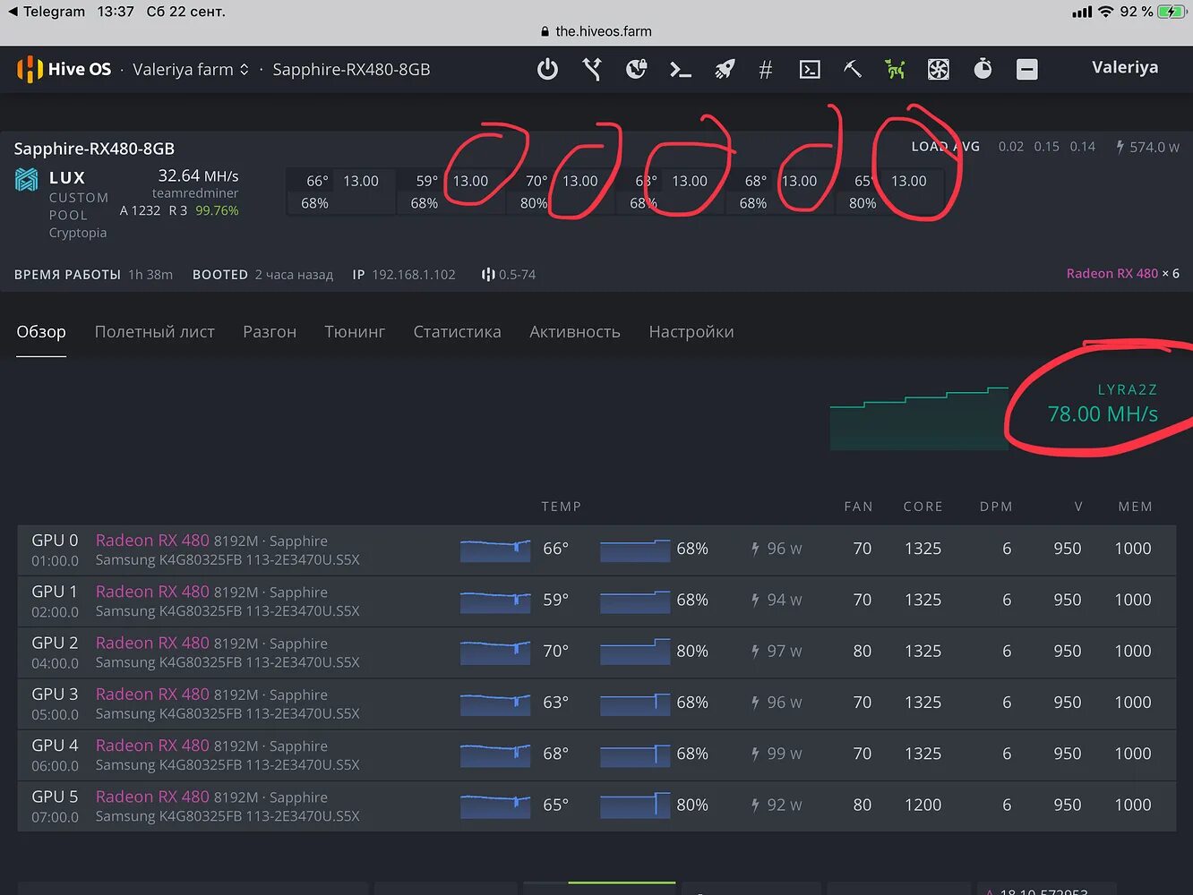Image resolution: width=1193 pixels, height=895 pixels.
Task: Click the version icon beside 0.5-74
Action: click(x=488, y=274)
